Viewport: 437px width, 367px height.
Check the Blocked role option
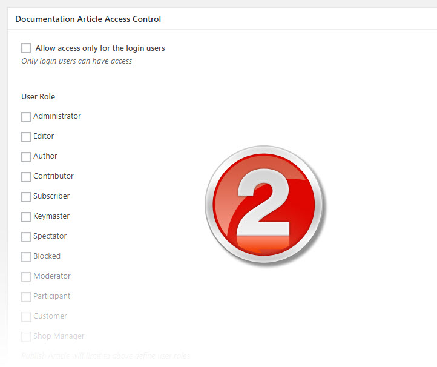click(26, 257)
